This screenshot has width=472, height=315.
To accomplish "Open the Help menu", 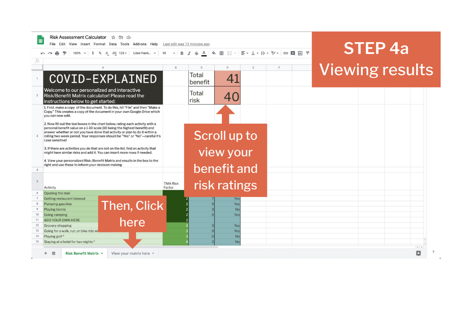I will (154, 44).
